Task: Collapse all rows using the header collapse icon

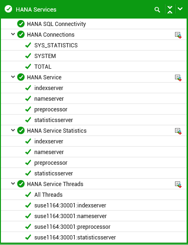Action: click(x=170, y=10)
